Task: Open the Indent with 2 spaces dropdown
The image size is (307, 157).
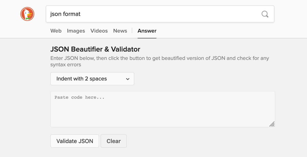Action: coord(92,79)
